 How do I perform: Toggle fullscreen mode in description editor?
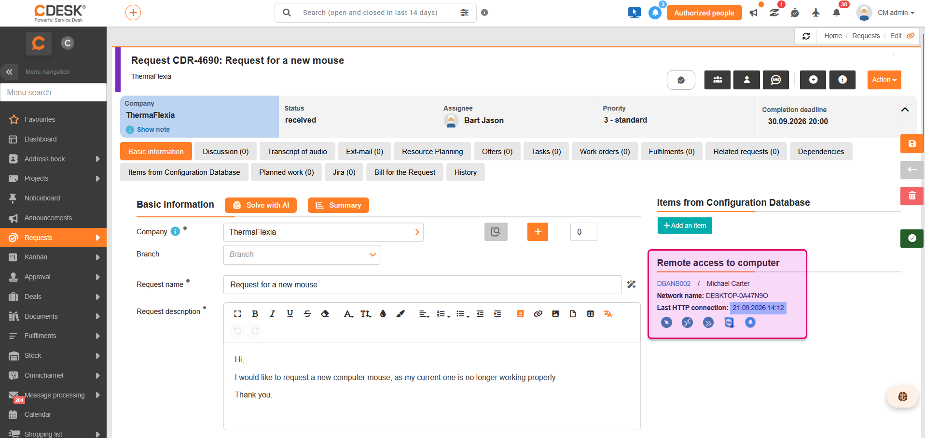pos(237,314)
